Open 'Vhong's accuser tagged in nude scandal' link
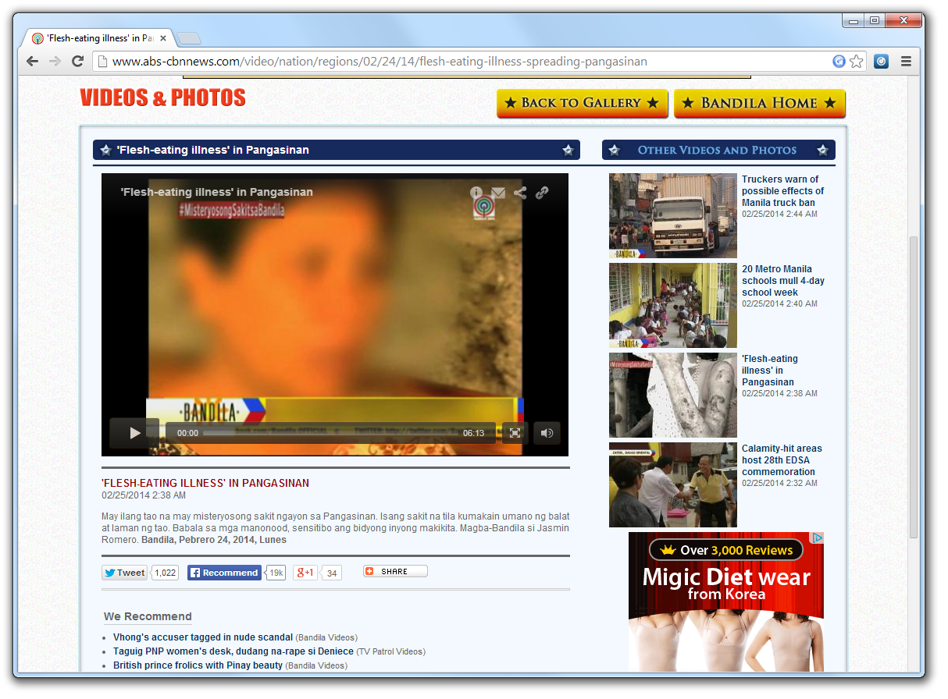 coord(203,637)
